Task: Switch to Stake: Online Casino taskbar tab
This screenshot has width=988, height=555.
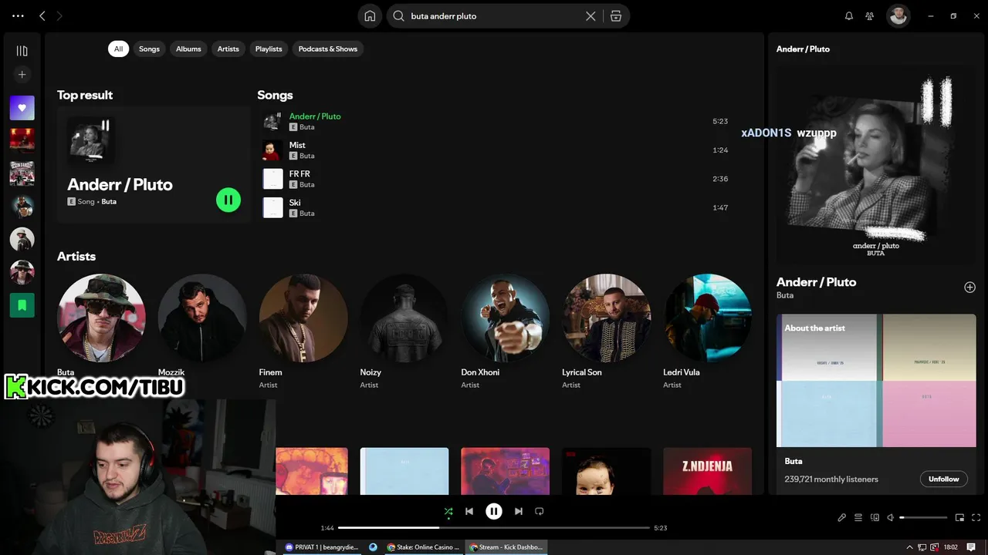Action: coord(424,547)
